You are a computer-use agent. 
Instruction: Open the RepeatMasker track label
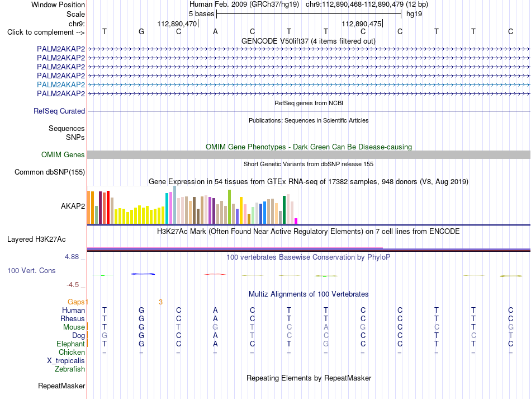(x=61, y=386)
